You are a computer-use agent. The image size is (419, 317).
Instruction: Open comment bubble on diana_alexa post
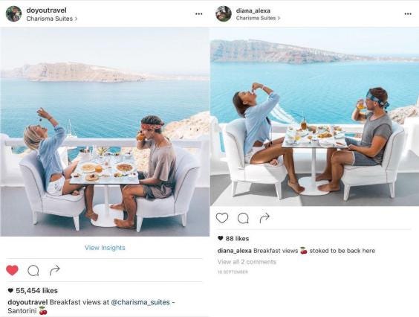point(243,218)
